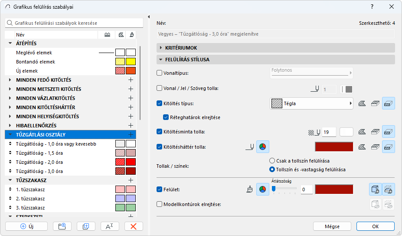Uncheck Kitöltésminta tolla checkbox
This screenshot has width=402, height=236.
160,132
